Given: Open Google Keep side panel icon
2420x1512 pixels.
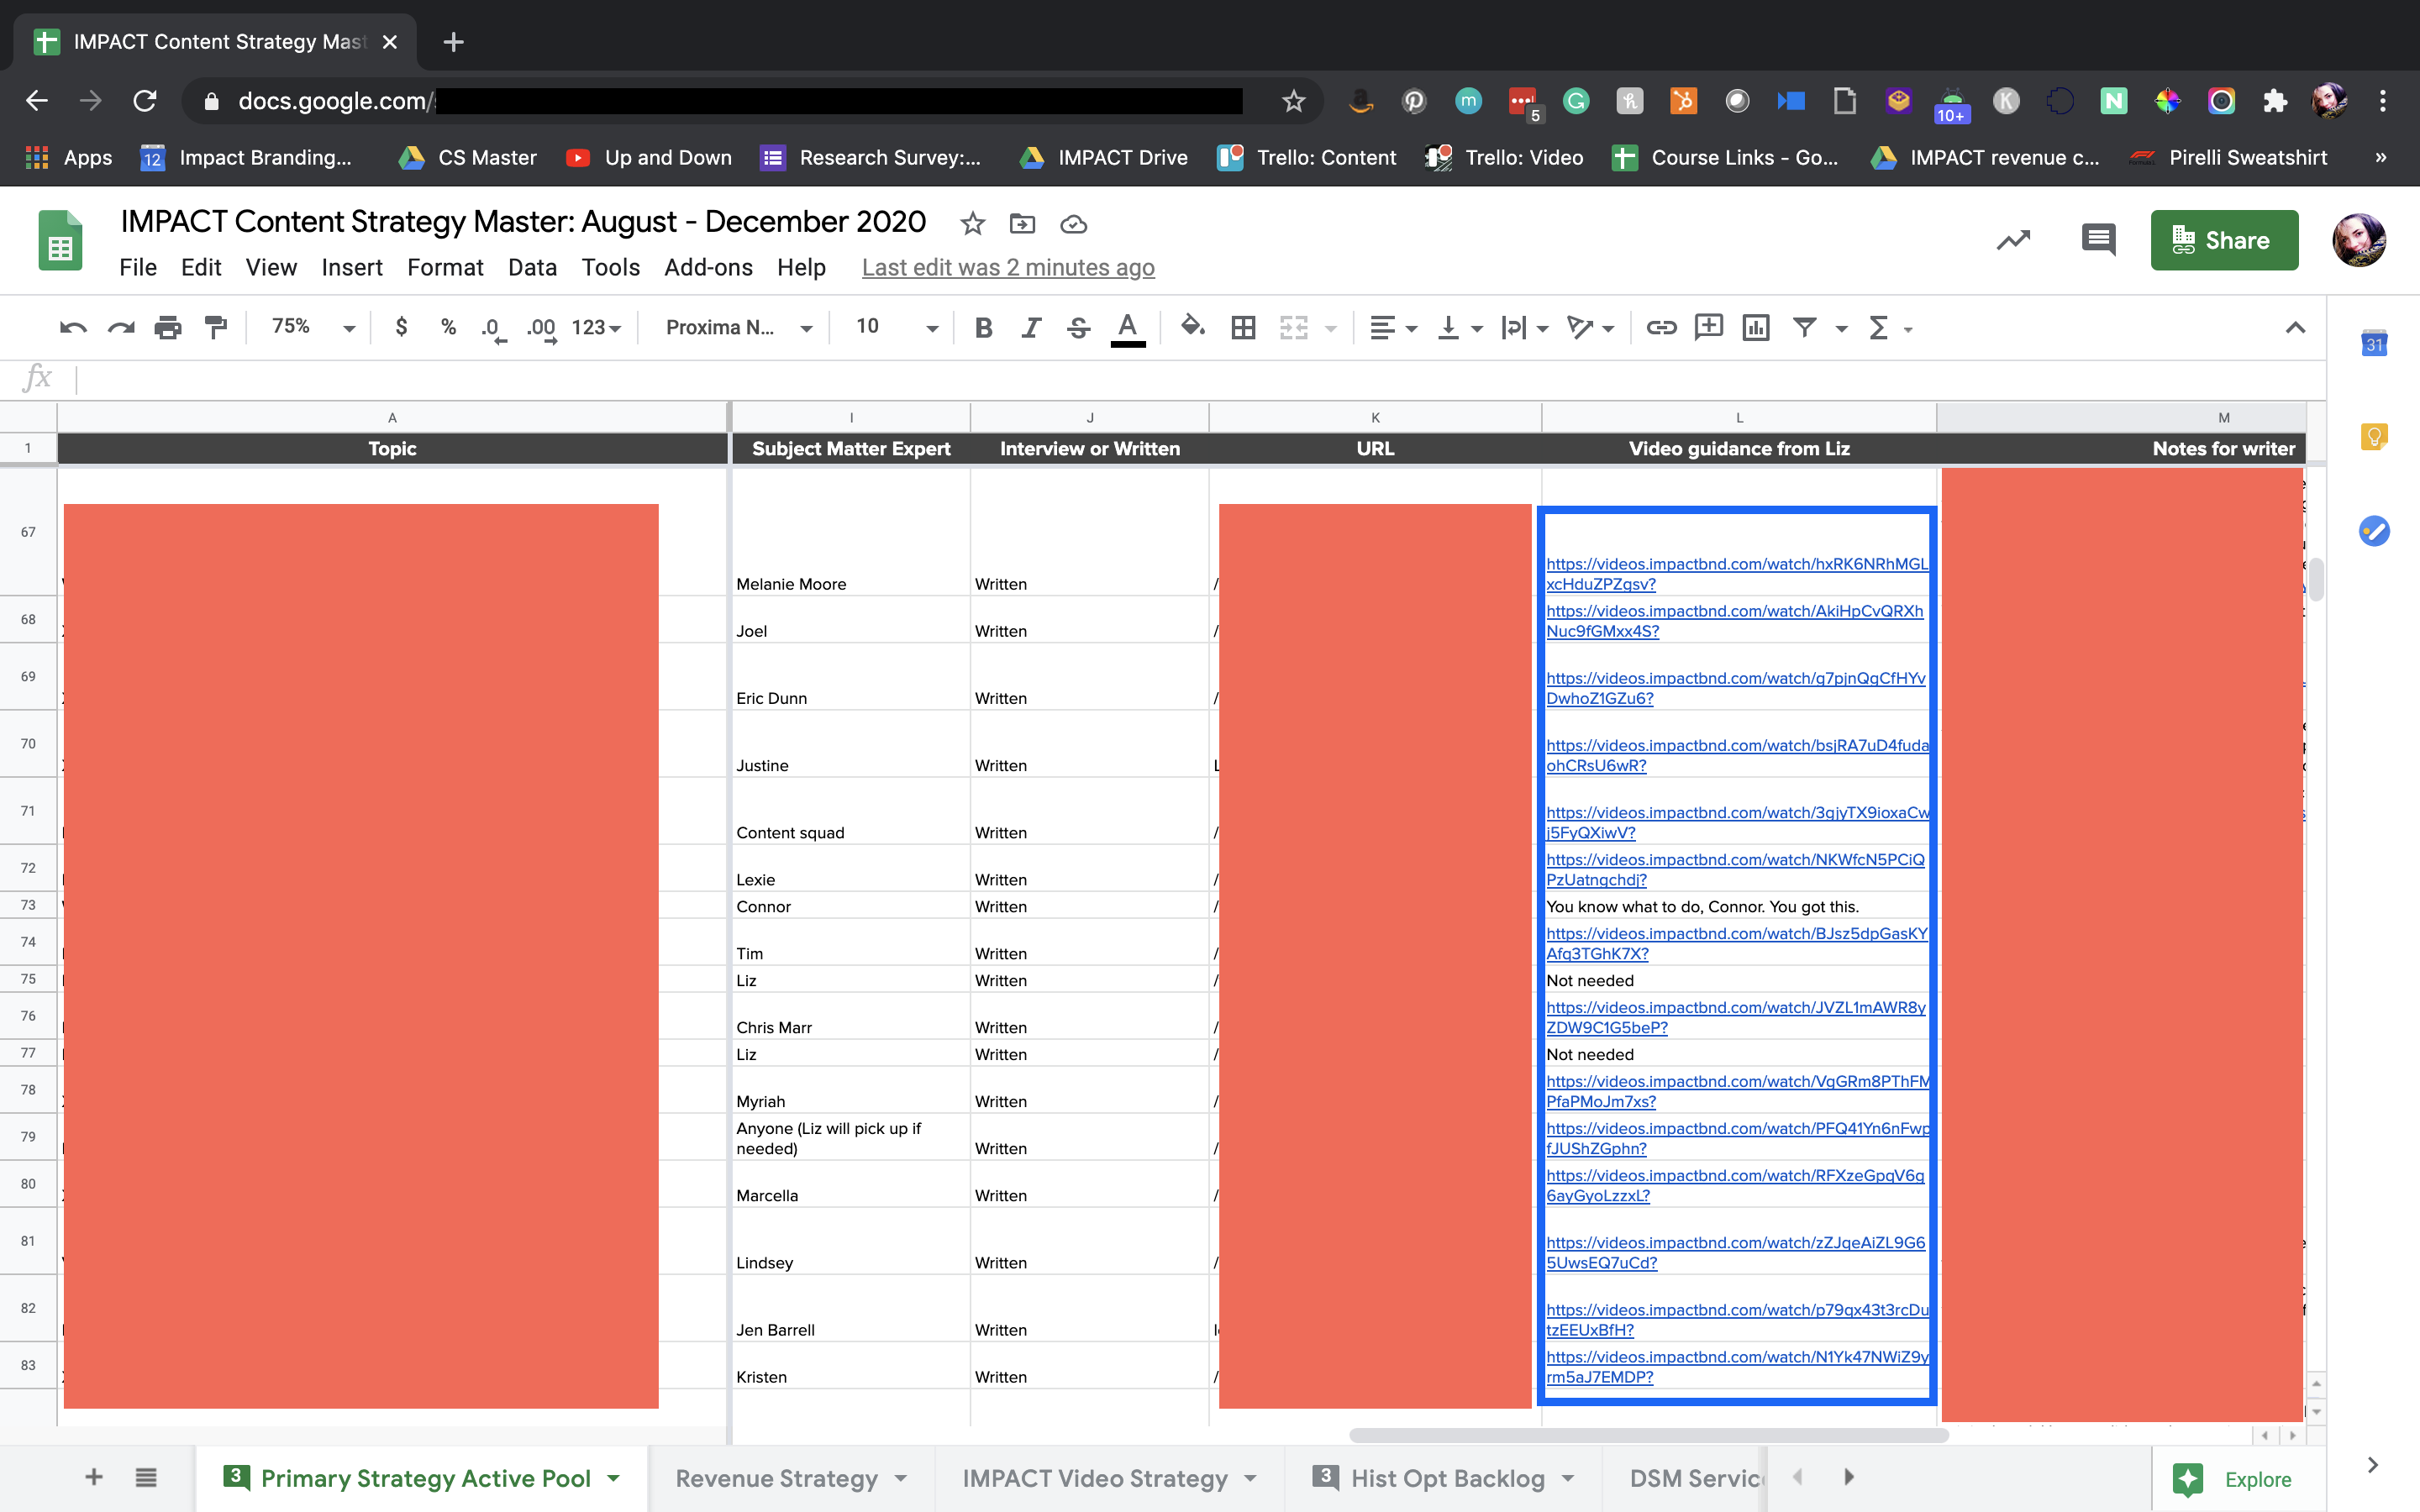Looking at the screenshot, I should click(2374, 437).
